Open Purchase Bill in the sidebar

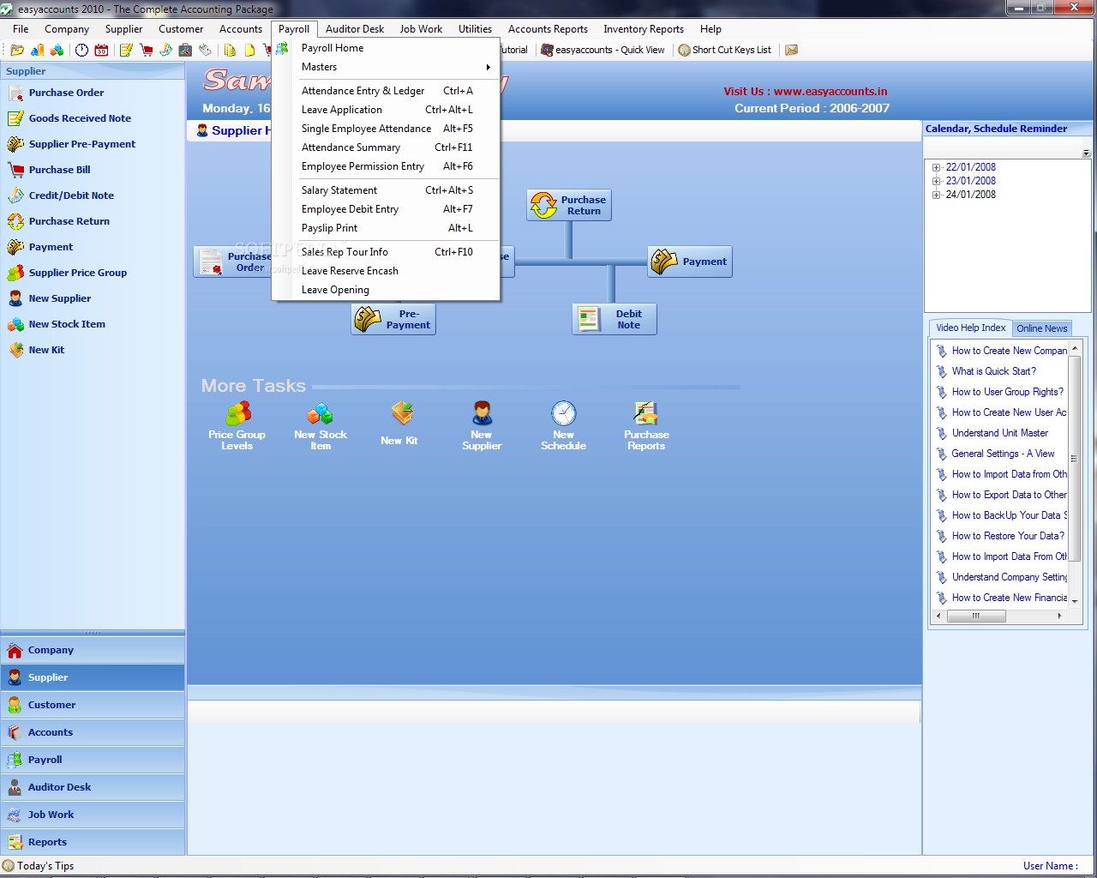pyautogui.click(x=59, y=170)
